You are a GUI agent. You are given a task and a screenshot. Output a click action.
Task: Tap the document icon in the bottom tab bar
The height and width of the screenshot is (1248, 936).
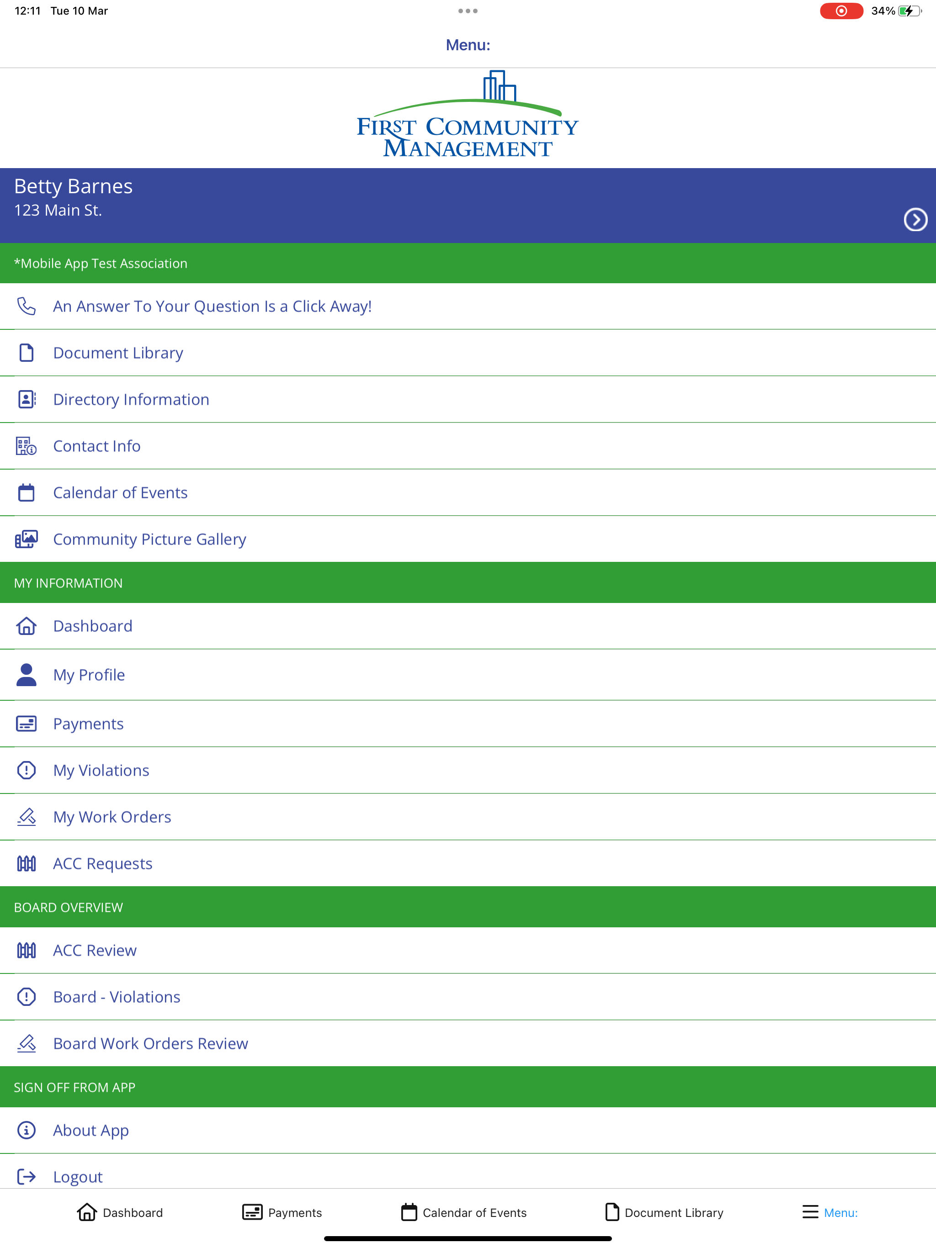[x=612, y=1212]
